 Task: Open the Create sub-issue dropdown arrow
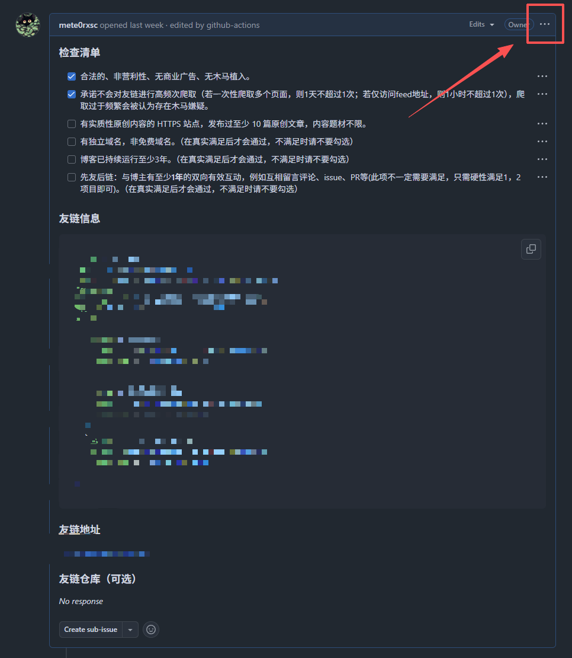point(130,630)
